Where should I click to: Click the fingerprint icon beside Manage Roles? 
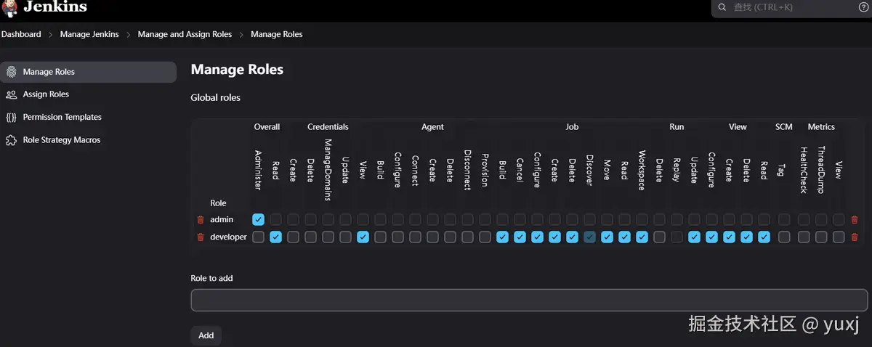(x=11, y=72)
